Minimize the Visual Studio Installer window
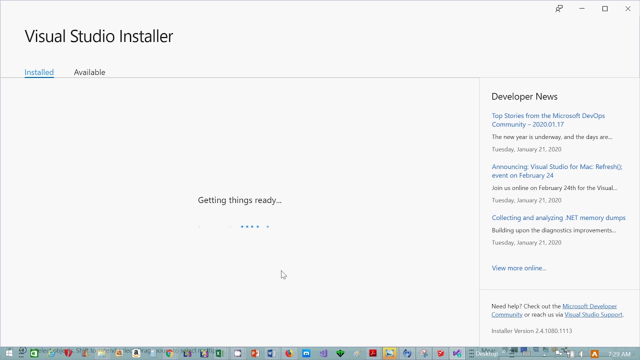Screen dimensions: 640x360 coord(582,8)
